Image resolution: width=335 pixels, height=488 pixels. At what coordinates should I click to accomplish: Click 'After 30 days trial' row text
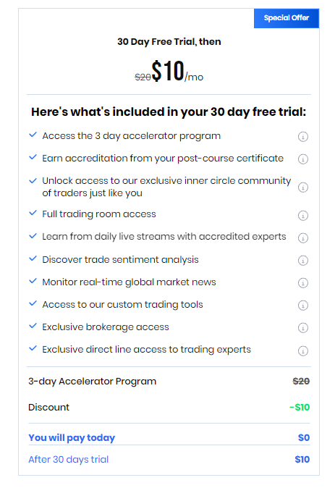[69, 459]
